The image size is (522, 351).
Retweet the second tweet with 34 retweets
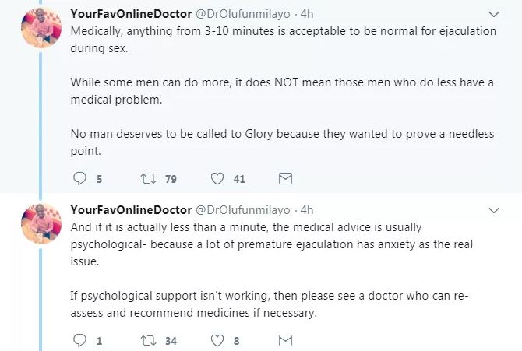[147, 340]
